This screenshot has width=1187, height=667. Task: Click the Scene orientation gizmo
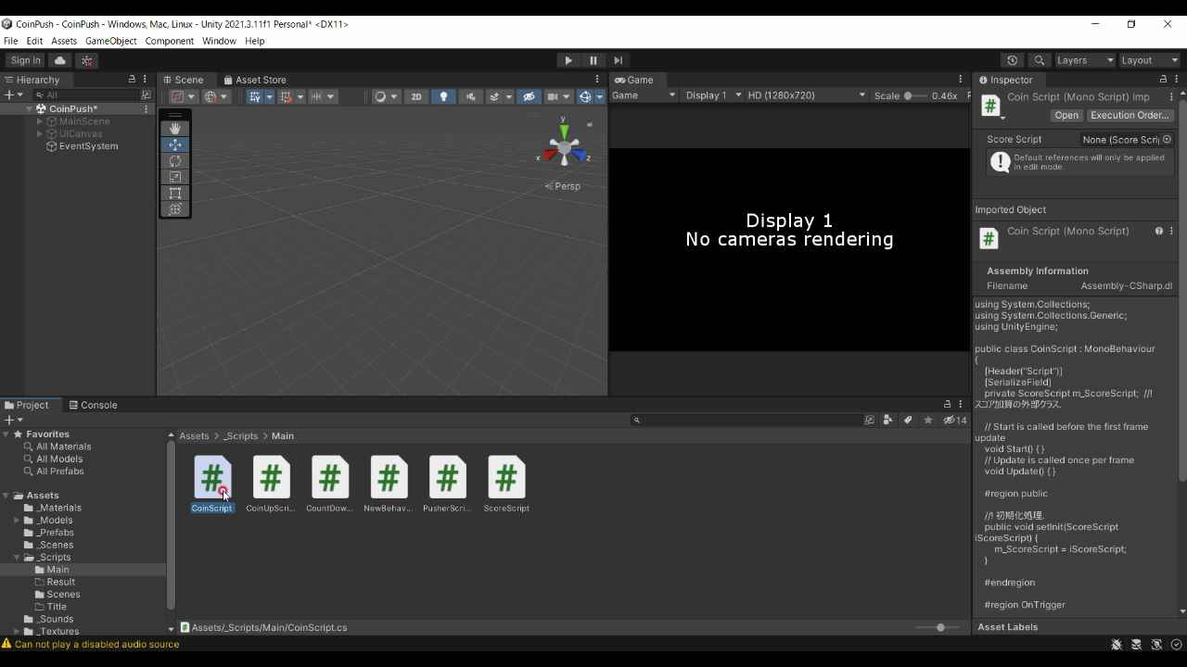click(565, 146)
